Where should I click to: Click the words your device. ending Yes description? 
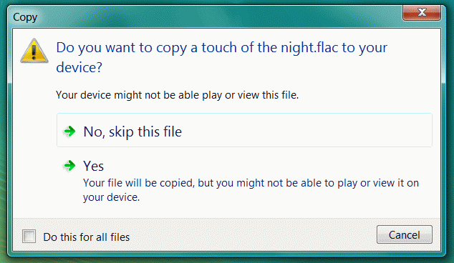112,197
